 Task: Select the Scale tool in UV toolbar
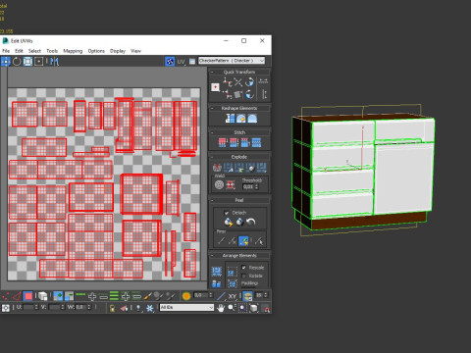point(27,62)
